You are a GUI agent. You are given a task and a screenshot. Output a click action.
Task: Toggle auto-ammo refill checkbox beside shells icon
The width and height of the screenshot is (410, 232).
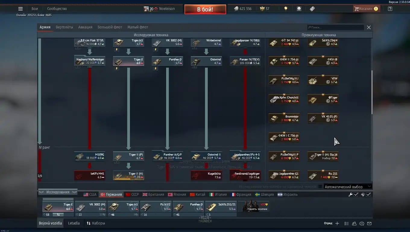368,195
